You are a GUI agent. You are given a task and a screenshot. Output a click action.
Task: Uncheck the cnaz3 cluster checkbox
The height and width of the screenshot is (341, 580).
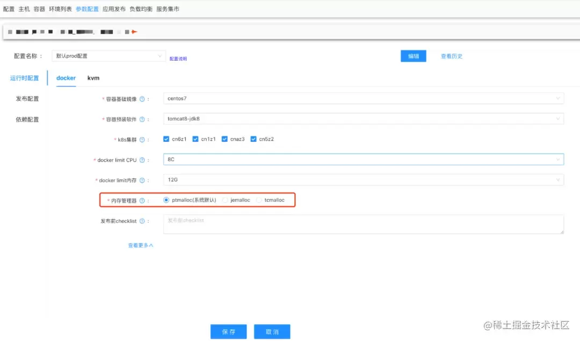tap(224, 139)
